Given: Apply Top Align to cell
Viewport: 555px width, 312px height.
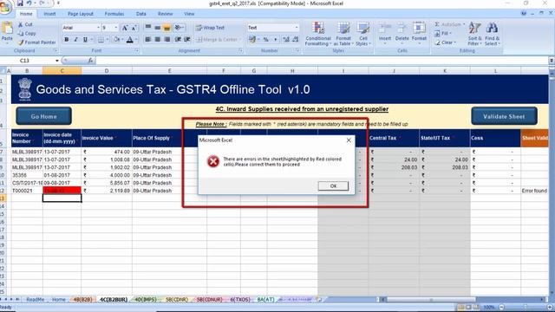Looking at the screenshot, I should click(x=148, y=27).
